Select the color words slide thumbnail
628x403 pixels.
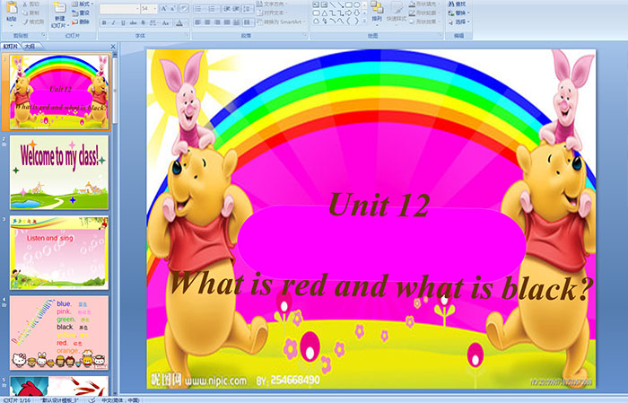tap(59, 333)
